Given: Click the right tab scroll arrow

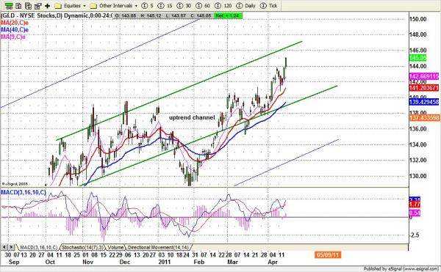Looking at the screenshot, I should (x=11, y=247).
